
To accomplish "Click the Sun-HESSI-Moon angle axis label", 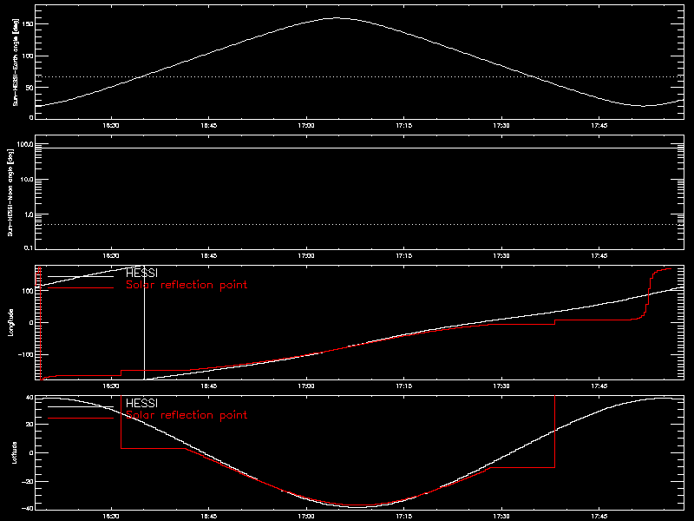I will point(11,192).
